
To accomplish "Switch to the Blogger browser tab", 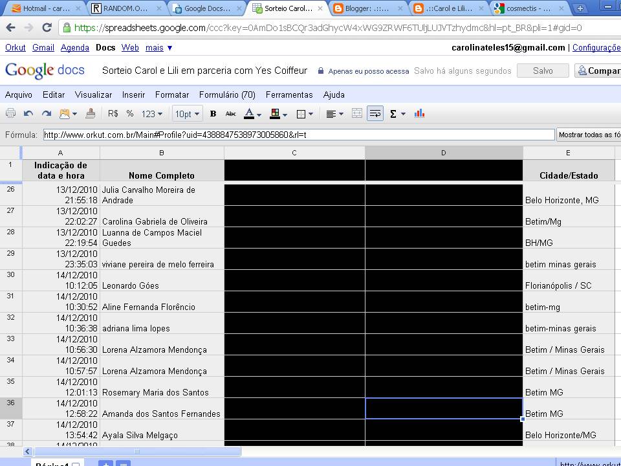I will click(366, 8).
